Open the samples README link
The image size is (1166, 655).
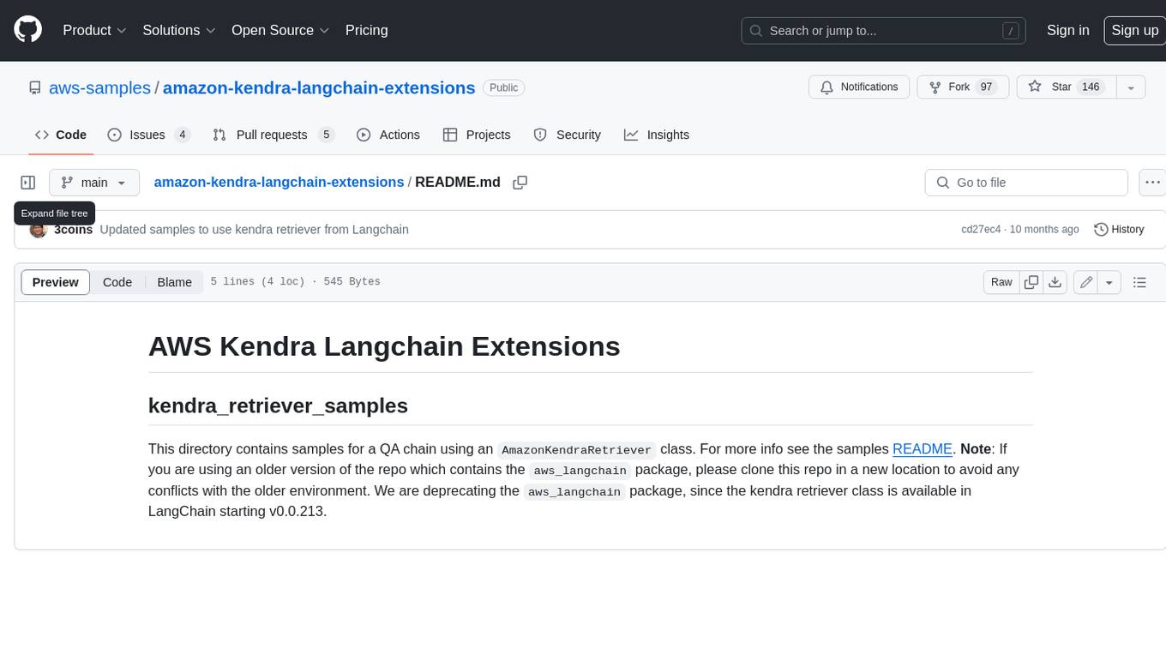pos(923,448)
